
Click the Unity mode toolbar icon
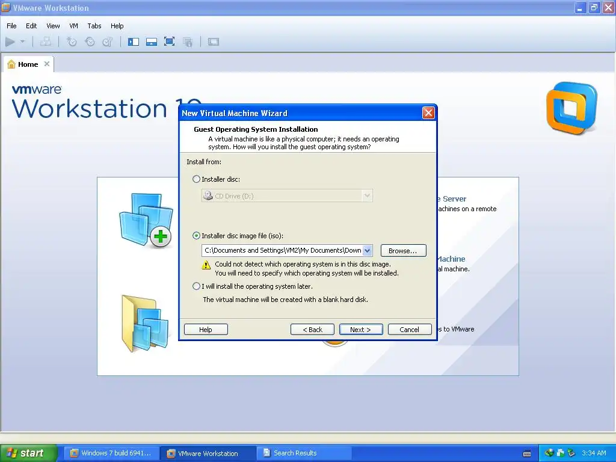[x=188, y=42]
